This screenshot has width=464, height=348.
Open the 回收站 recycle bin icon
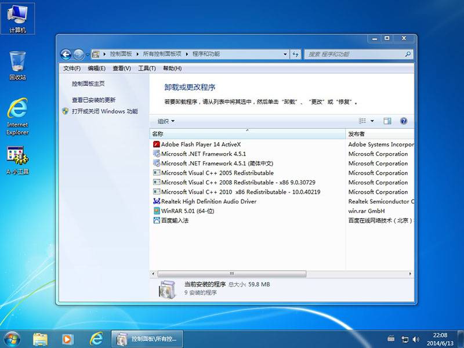pos(17,66)
